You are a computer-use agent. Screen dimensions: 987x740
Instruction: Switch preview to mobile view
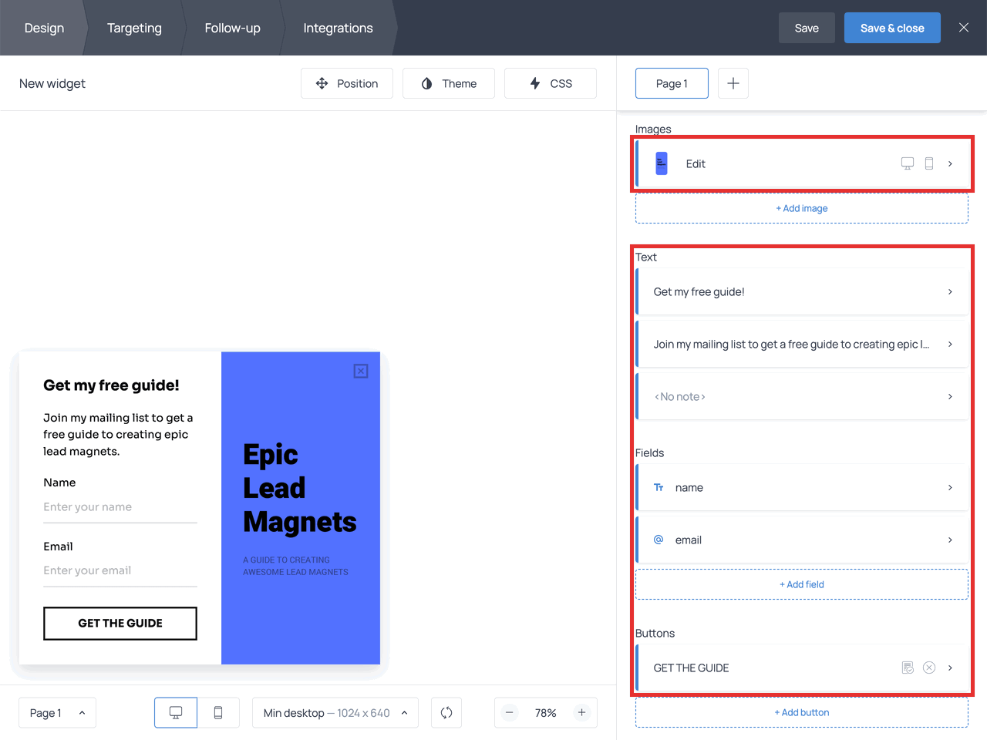tap(218, 712)
